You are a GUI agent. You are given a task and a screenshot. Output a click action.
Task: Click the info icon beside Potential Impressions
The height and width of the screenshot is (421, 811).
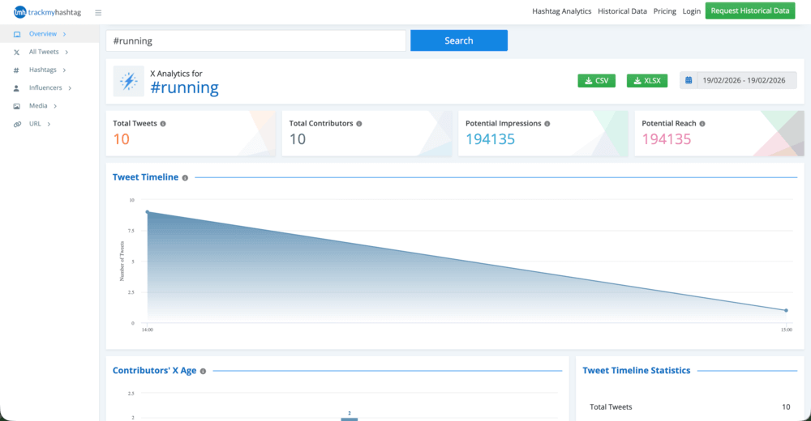(547, 124)
